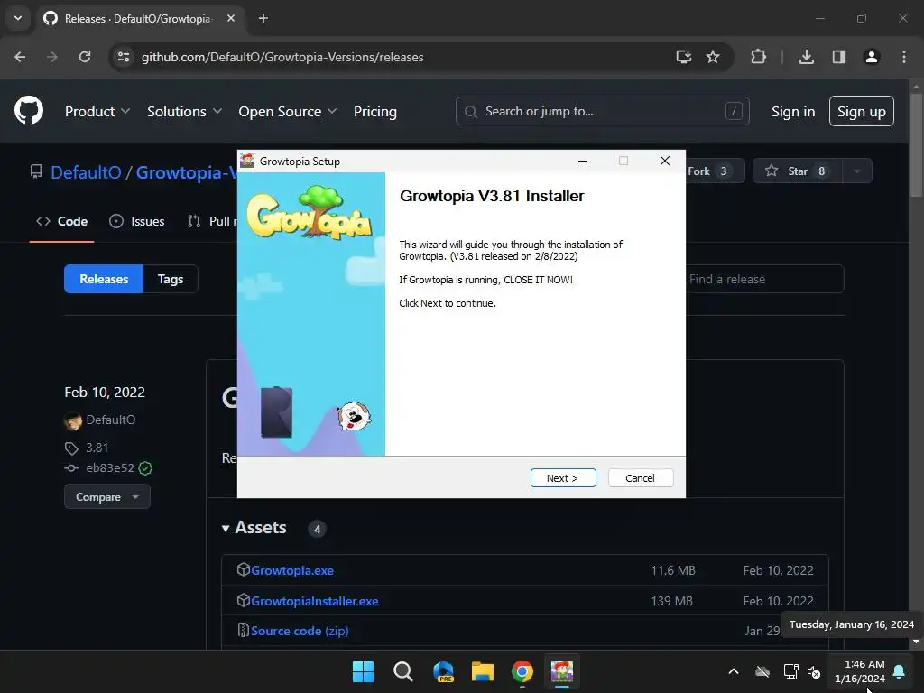This screenshot has height=693, width=924.
Task: Minimize the Growtopia Setup dialog
Action: point(583,161)
